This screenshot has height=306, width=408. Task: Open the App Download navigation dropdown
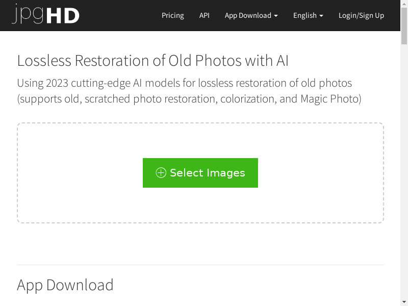click(251, 15)
